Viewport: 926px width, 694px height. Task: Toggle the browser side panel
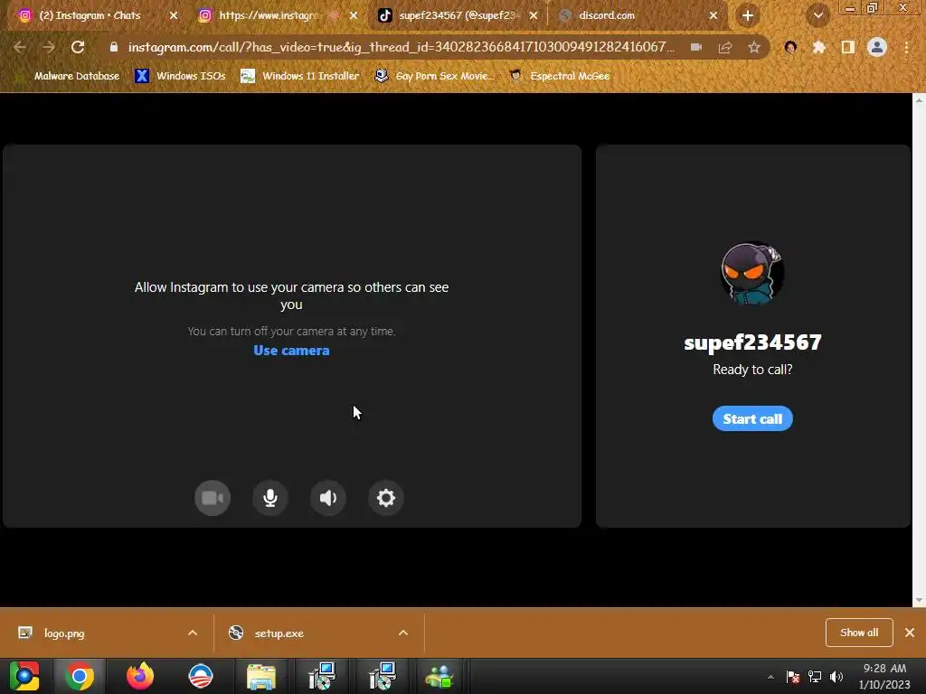848,47
